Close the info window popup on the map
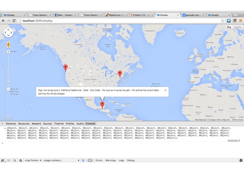 [x=165, y=90]
